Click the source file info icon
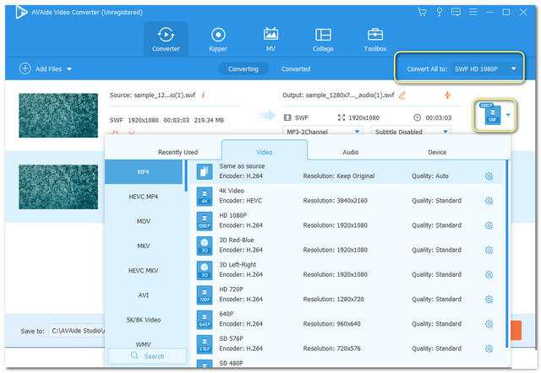Screen dimensions: 541x373 (x=203, y=95)
